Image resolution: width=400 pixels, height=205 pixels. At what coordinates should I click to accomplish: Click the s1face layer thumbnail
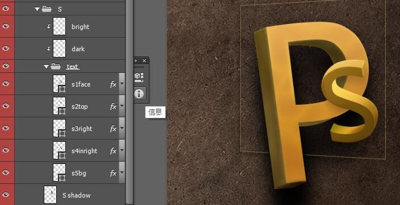[60, 84]
